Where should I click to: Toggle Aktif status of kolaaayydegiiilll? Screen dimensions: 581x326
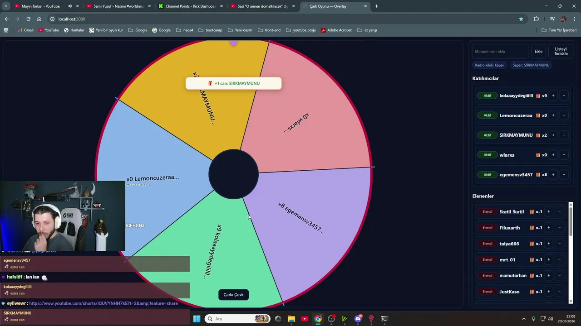pos(487,96)
